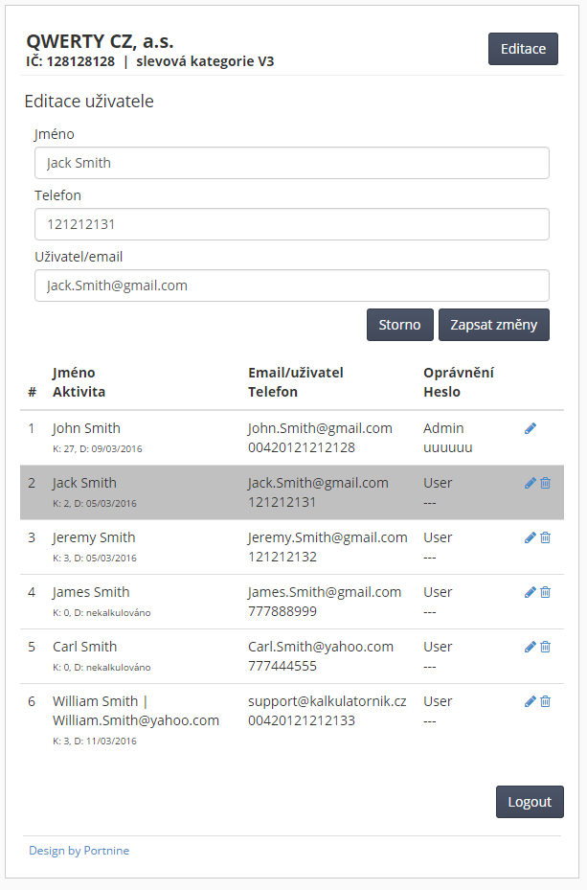The height and width of the screenshot is (890, 587).
Task: Edit James Smith with pencil icon
Action: (x=531, y=592)
